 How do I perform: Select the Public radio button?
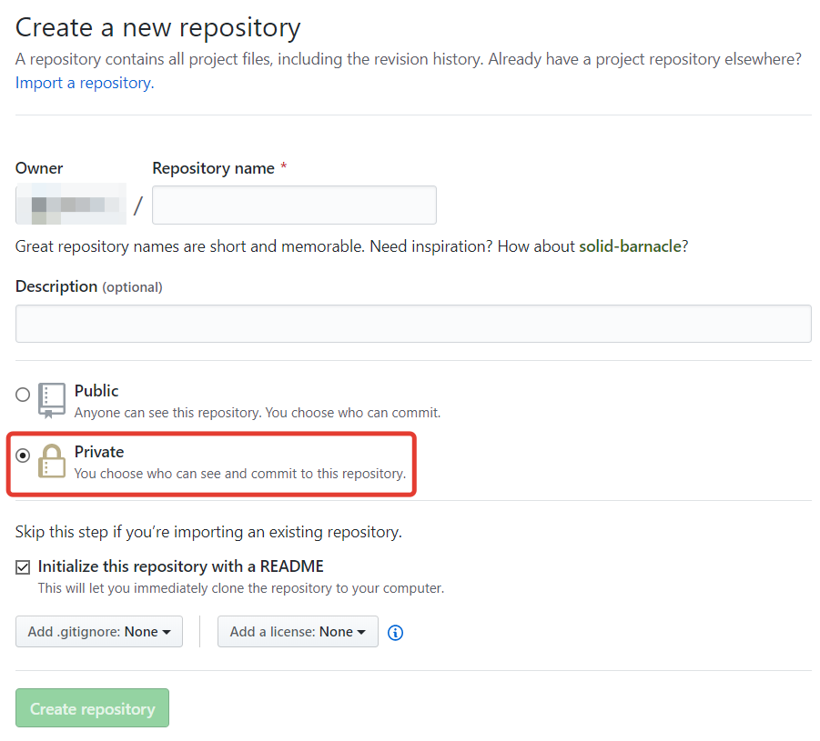[23, 395]
